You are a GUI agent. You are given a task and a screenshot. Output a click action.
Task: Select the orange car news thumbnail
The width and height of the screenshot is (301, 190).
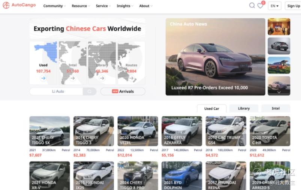tap(279, 65)
